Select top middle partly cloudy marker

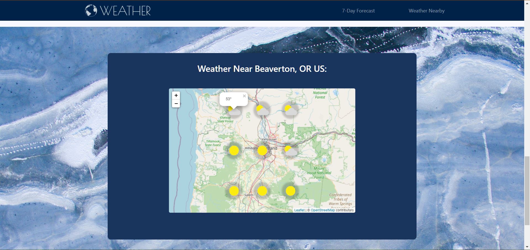click(x=262, y=110)
